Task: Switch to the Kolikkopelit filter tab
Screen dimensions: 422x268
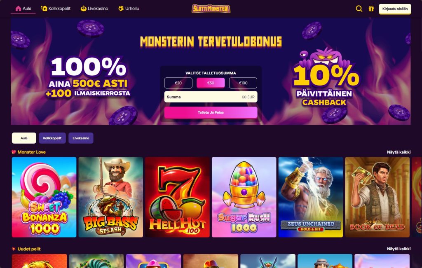Action: click(52, 138)
